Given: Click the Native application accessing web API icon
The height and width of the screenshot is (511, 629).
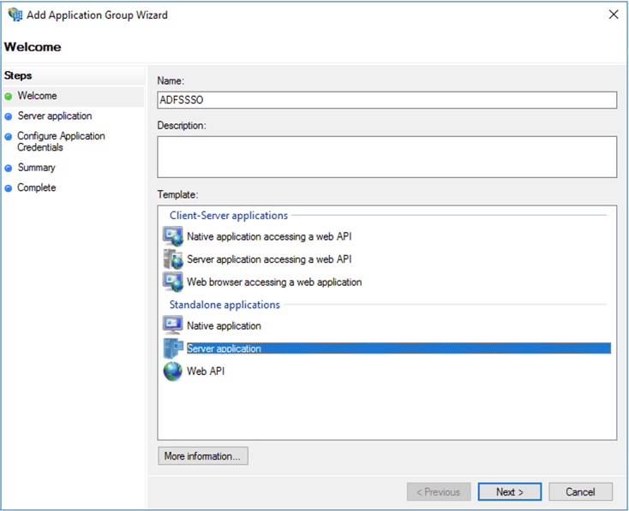Looking at the screenshot, I should click(172, 236).
